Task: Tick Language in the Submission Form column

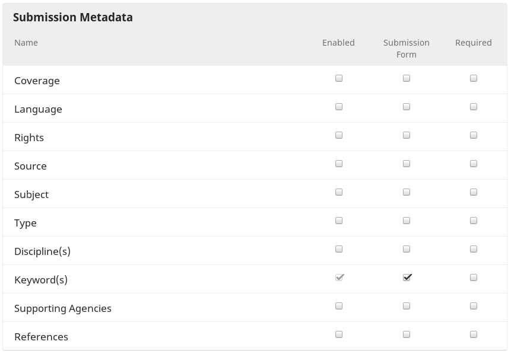Action: 407,107
